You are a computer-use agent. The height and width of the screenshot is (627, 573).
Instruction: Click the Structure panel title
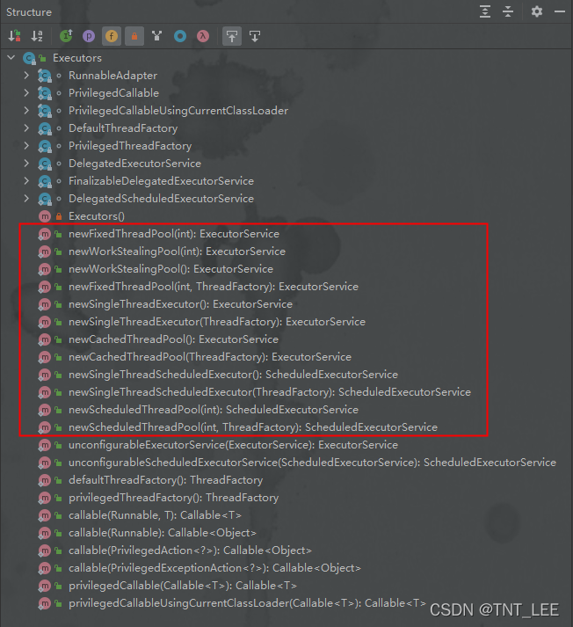point(29,12)
